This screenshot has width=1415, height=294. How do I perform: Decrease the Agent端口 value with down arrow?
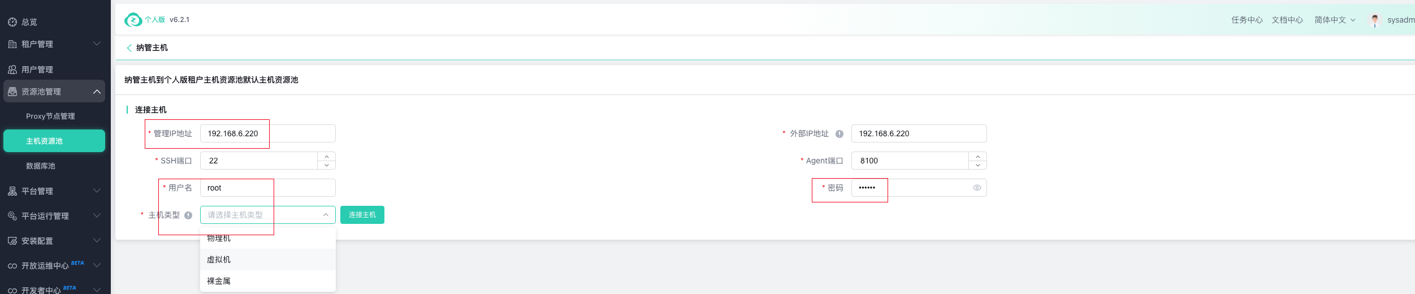[978, 165]
